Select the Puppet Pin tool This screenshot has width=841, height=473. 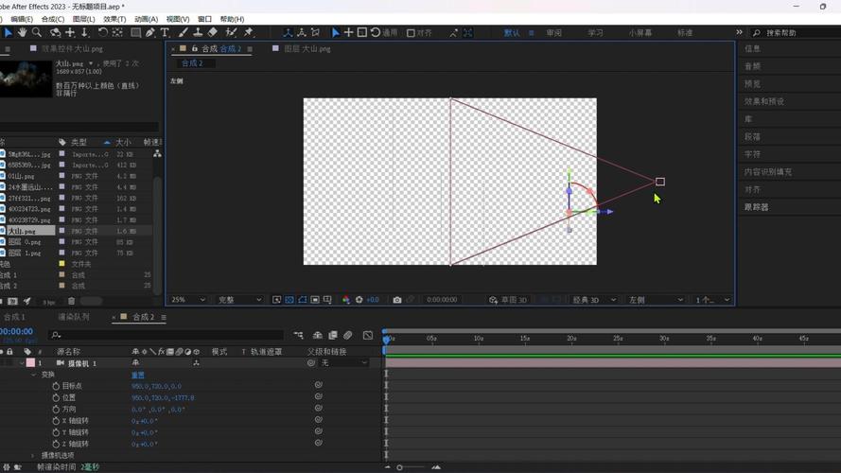[249, 33]
